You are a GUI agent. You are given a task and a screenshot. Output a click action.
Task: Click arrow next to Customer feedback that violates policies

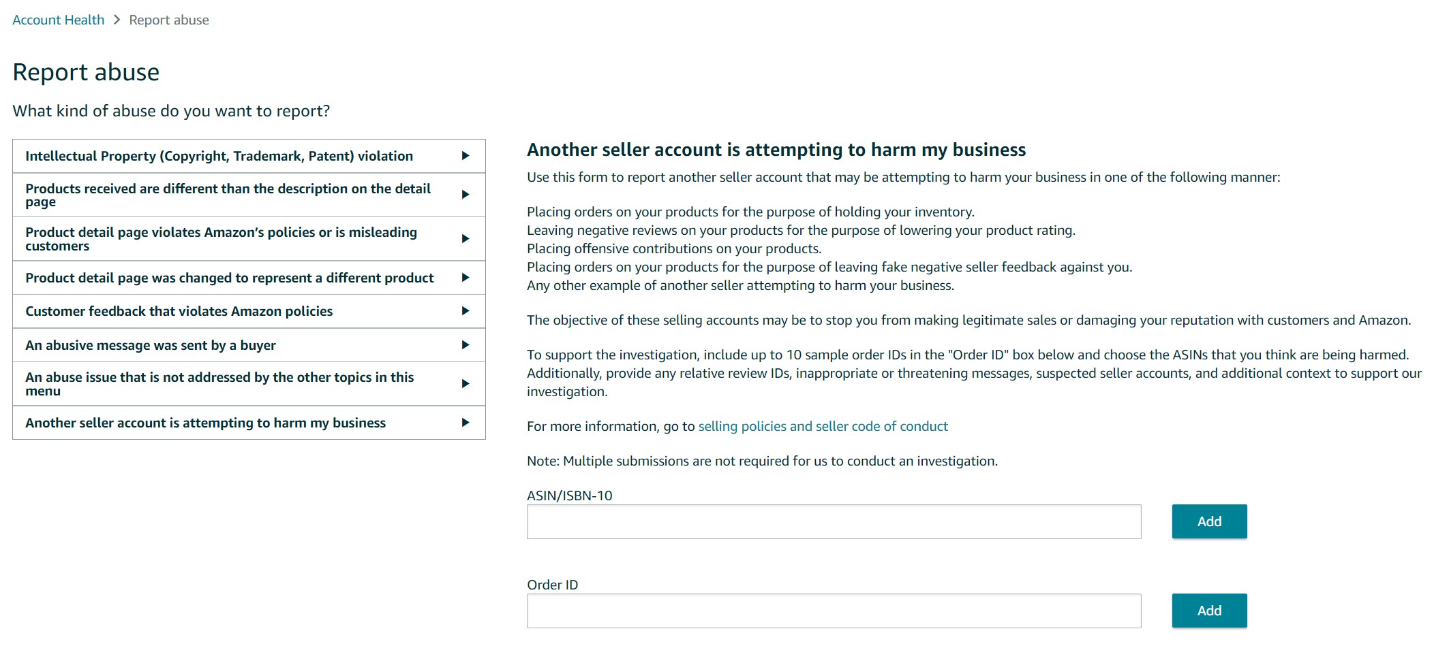pyautogui.click(x=466, y=311)
